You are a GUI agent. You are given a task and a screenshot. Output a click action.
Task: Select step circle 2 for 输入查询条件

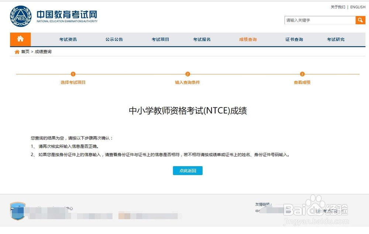(x=188, y=74)
